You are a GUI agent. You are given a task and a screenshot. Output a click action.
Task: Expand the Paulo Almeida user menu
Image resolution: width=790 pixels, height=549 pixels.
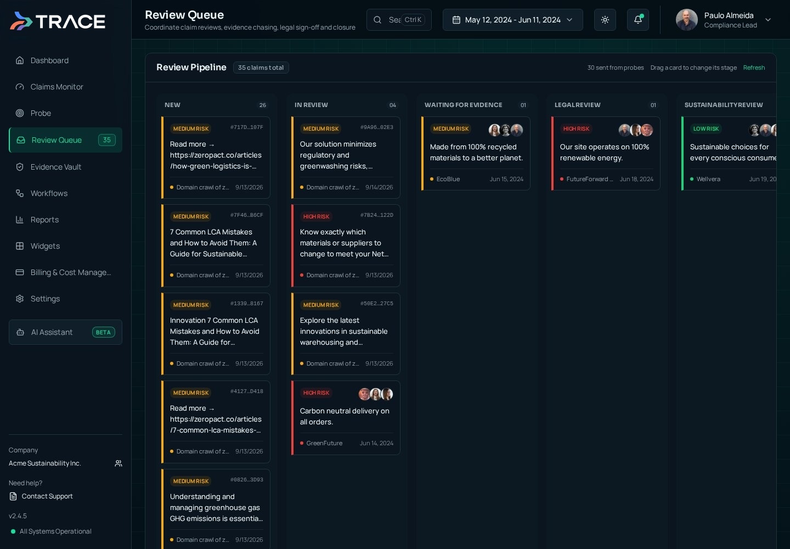tap(768, 20)
